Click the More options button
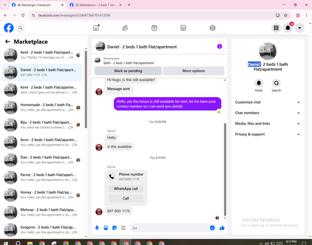Image resolution: width=312 pixels, height=245 pixels. coord(193,71)
